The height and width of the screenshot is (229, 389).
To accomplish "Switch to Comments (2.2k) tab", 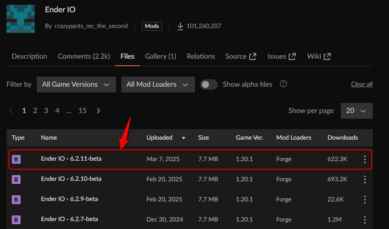I will (x=84, y=56).
